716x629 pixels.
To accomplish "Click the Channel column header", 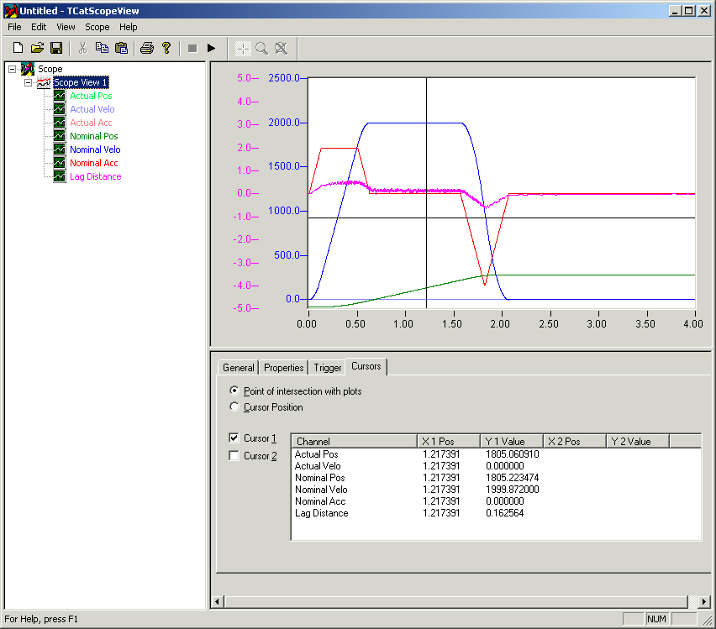I will (354, 442).
